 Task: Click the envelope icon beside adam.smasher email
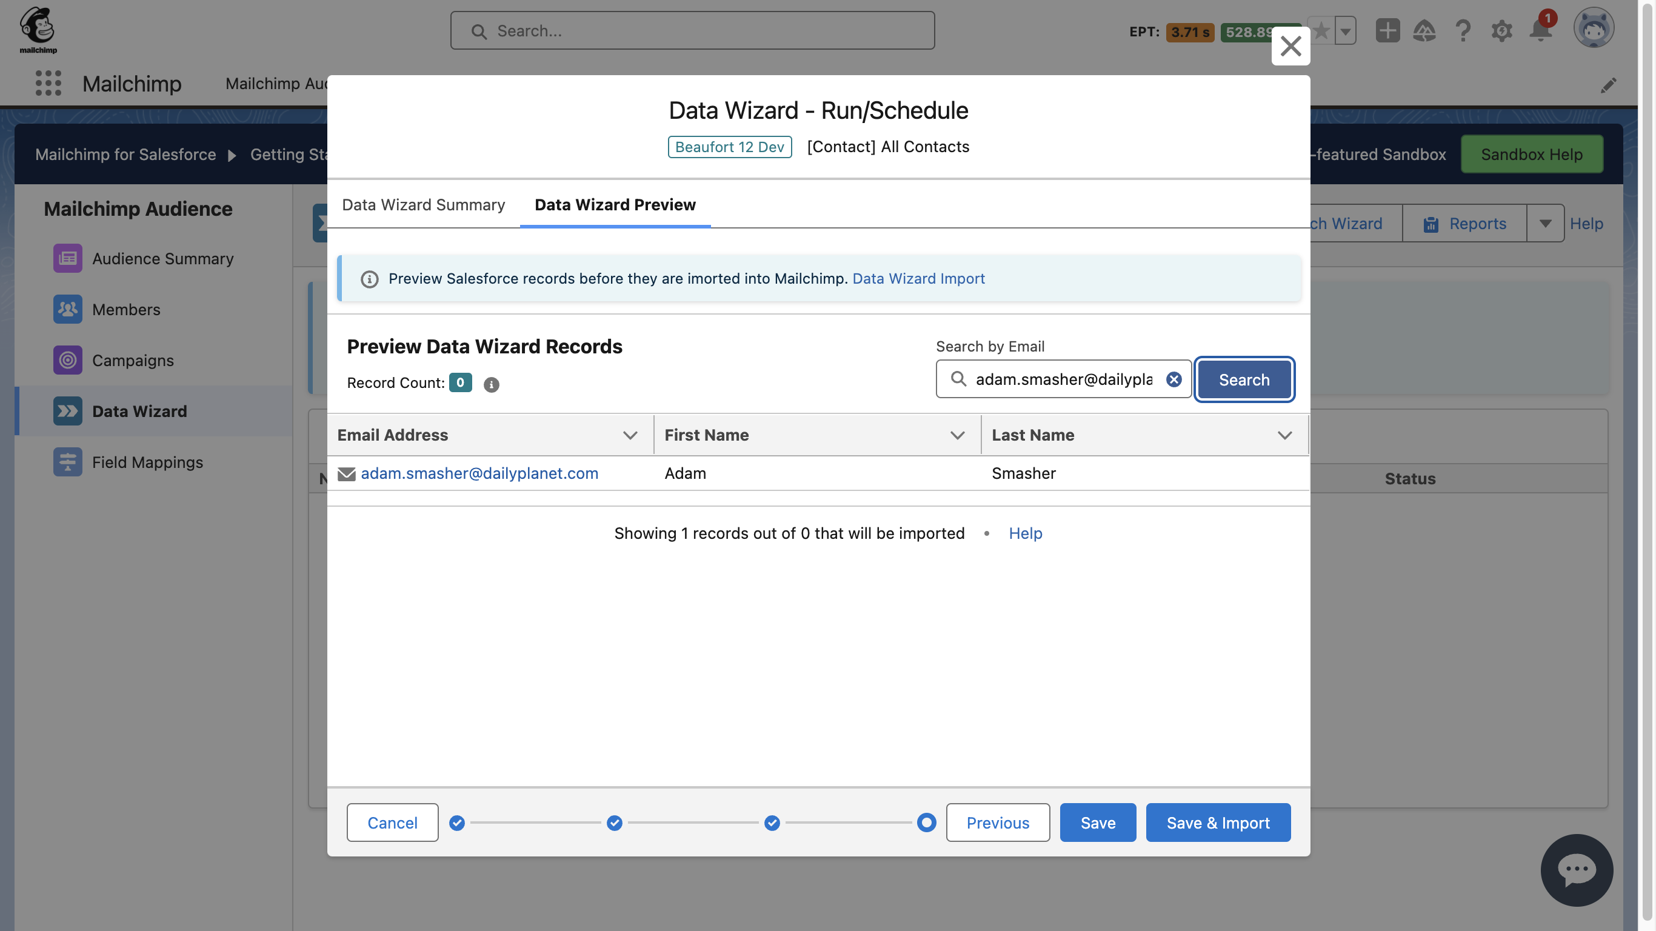347,474
